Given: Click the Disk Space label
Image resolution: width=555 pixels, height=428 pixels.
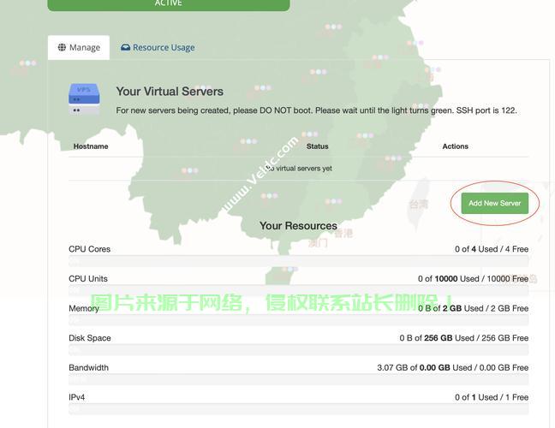Looking at the screenshot, I should point(90,338).
